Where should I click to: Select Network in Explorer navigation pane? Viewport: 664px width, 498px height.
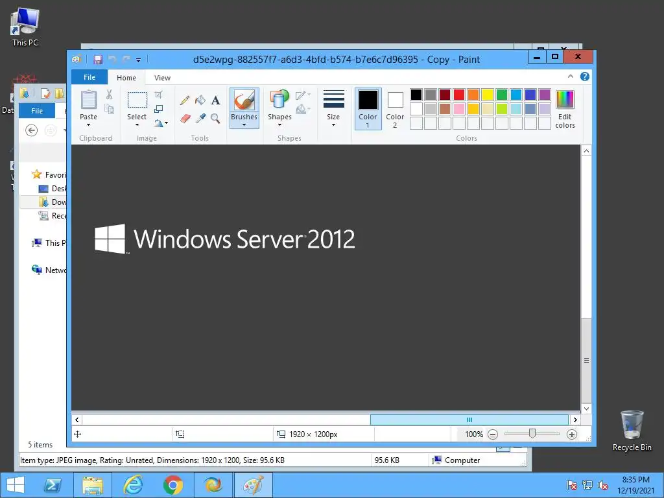pyautogui.click(x=49, y=270)
